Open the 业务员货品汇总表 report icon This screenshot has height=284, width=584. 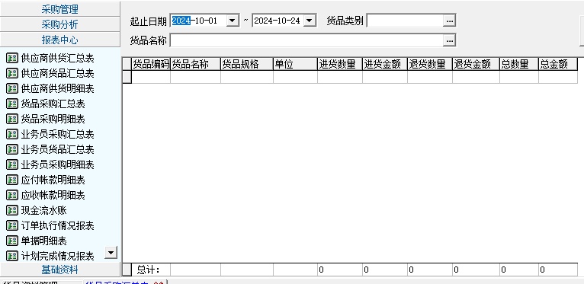point(12,149)
